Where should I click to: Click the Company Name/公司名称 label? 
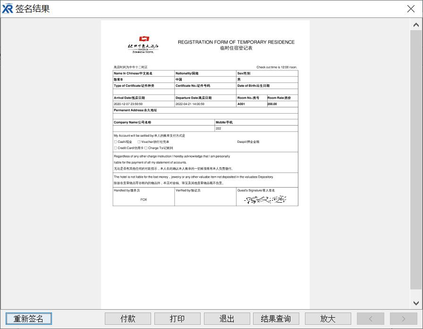coord(133,122)
